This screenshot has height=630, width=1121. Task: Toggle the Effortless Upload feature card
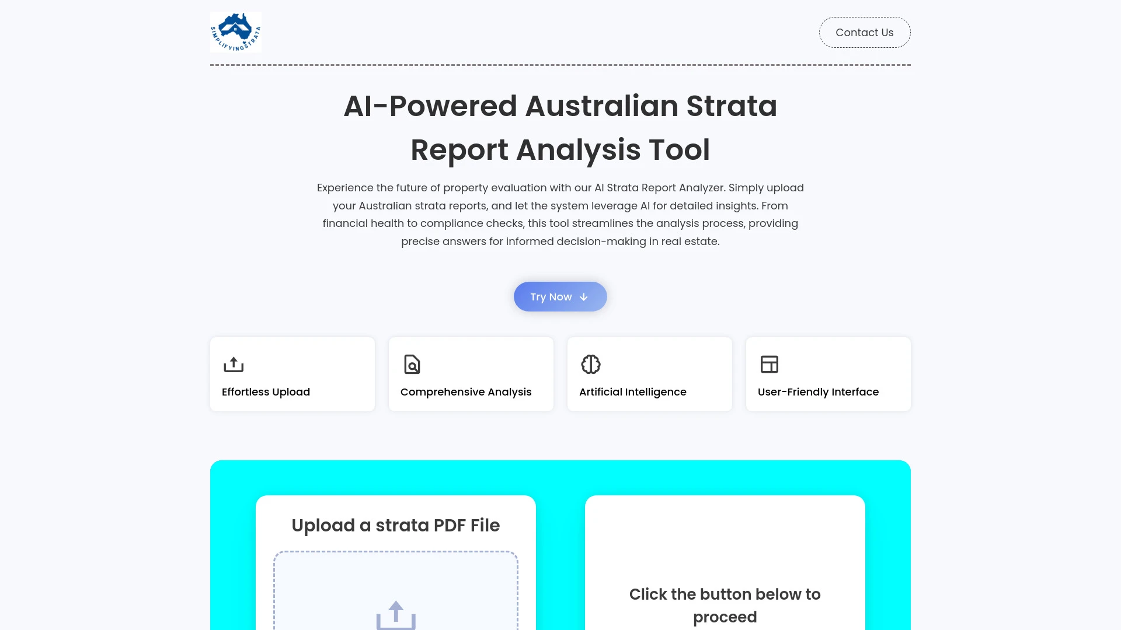pos(292,374)
